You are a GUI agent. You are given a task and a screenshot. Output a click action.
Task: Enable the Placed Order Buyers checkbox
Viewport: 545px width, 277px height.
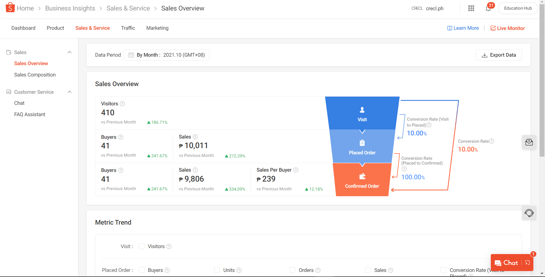(142, 270)
